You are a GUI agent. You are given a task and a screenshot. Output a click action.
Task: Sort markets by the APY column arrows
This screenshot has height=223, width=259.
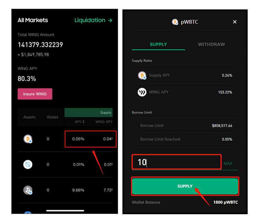click(83, 122)
